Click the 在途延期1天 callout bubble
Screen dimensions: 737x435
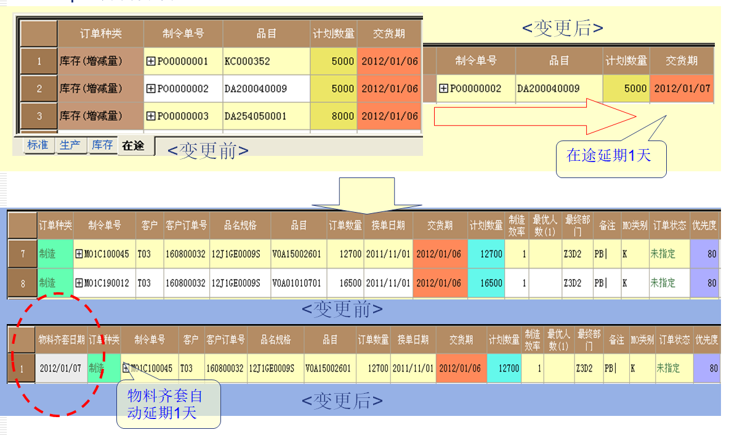point(610,156)
